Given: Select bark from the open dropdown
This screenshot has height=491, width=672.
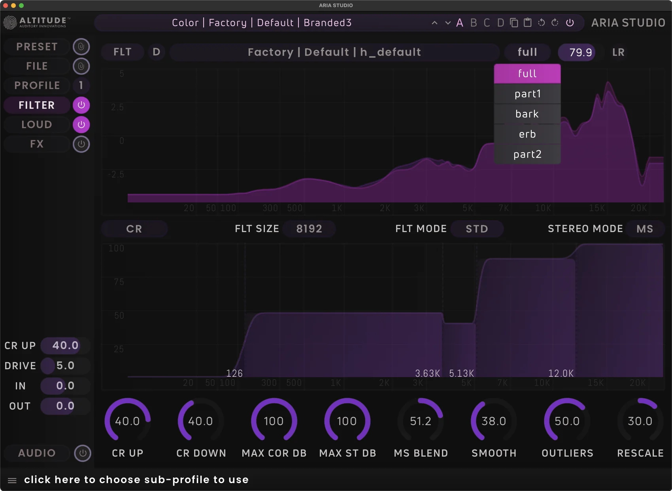Looking at the screenshot, I should (527, 114).
